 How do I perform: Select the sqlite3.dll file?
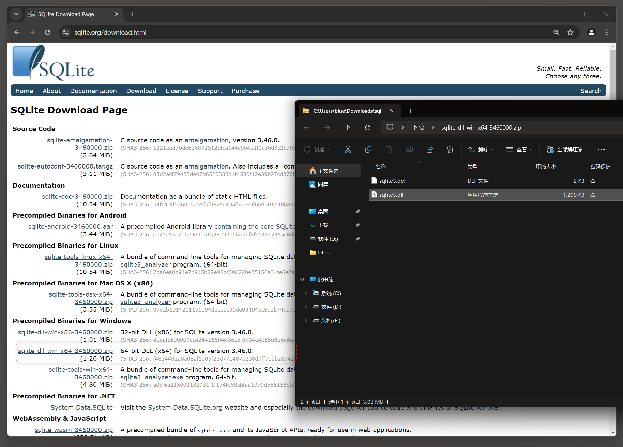(x=496, y=195)
